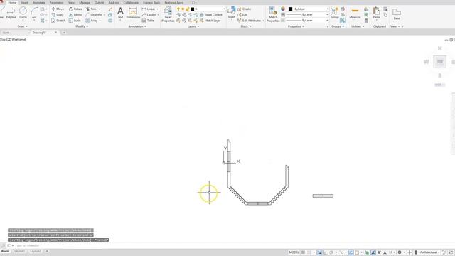Click the Insert block tool
The height and width of the screenshot is (256, 455).
tap(232, 13)
